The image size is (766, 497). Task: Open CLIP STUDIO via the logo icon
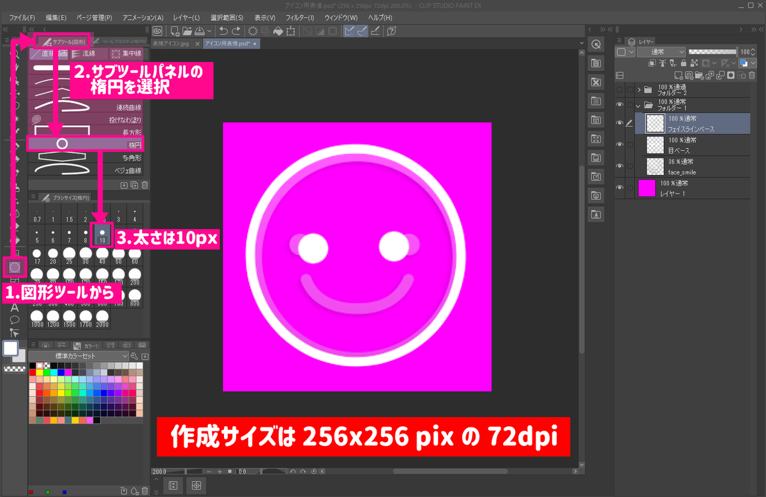click(x=156, y=30)
